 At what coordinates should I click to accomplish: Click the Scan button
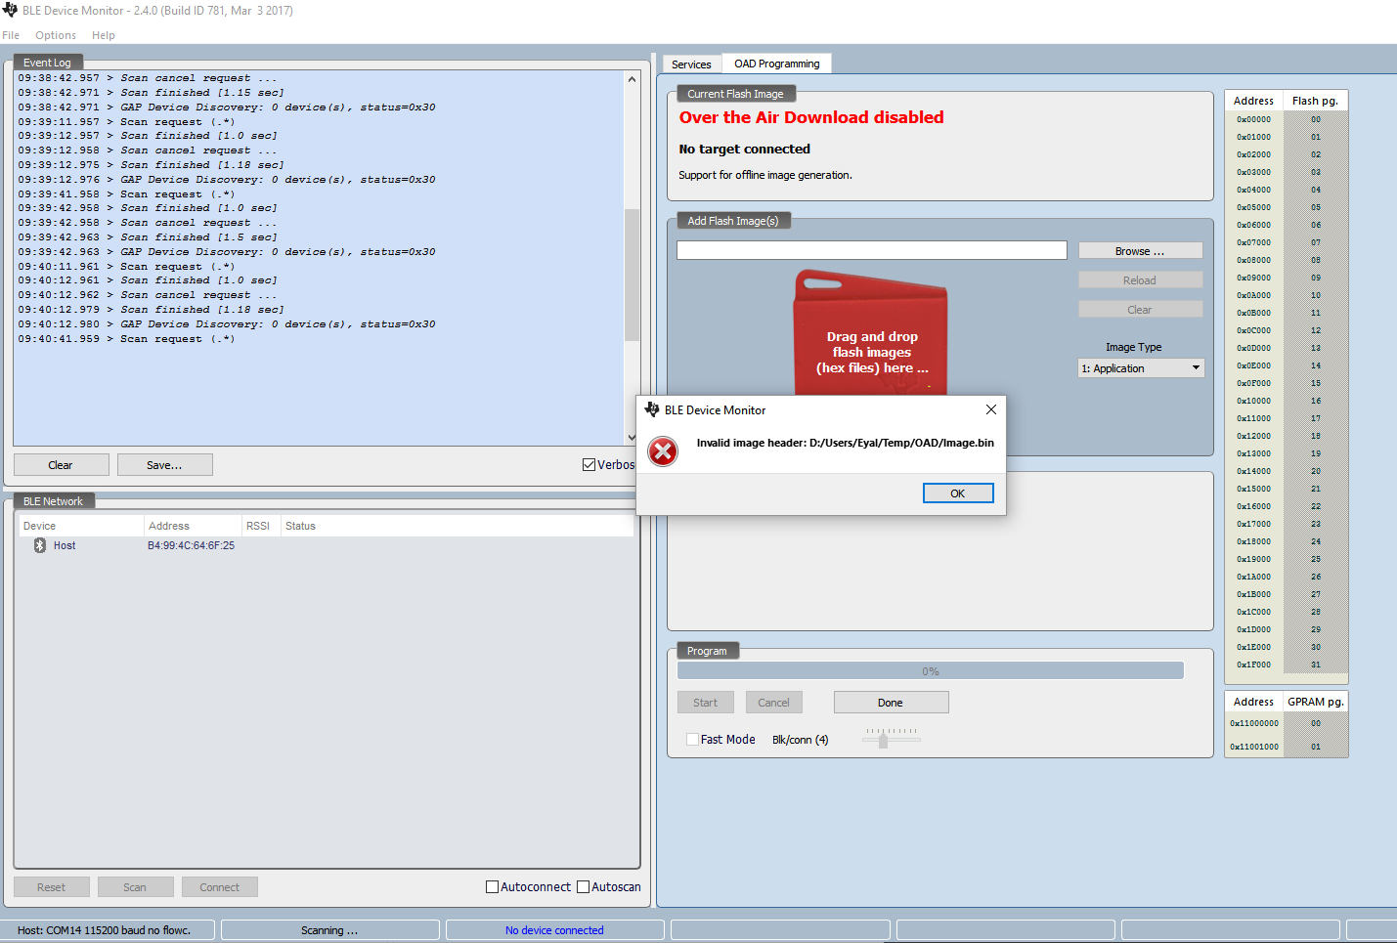(135, 887)
